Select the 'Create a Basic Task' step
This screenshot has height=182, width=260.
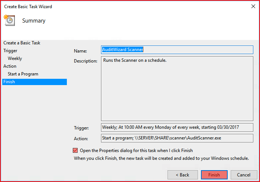(x=22, y=43)
